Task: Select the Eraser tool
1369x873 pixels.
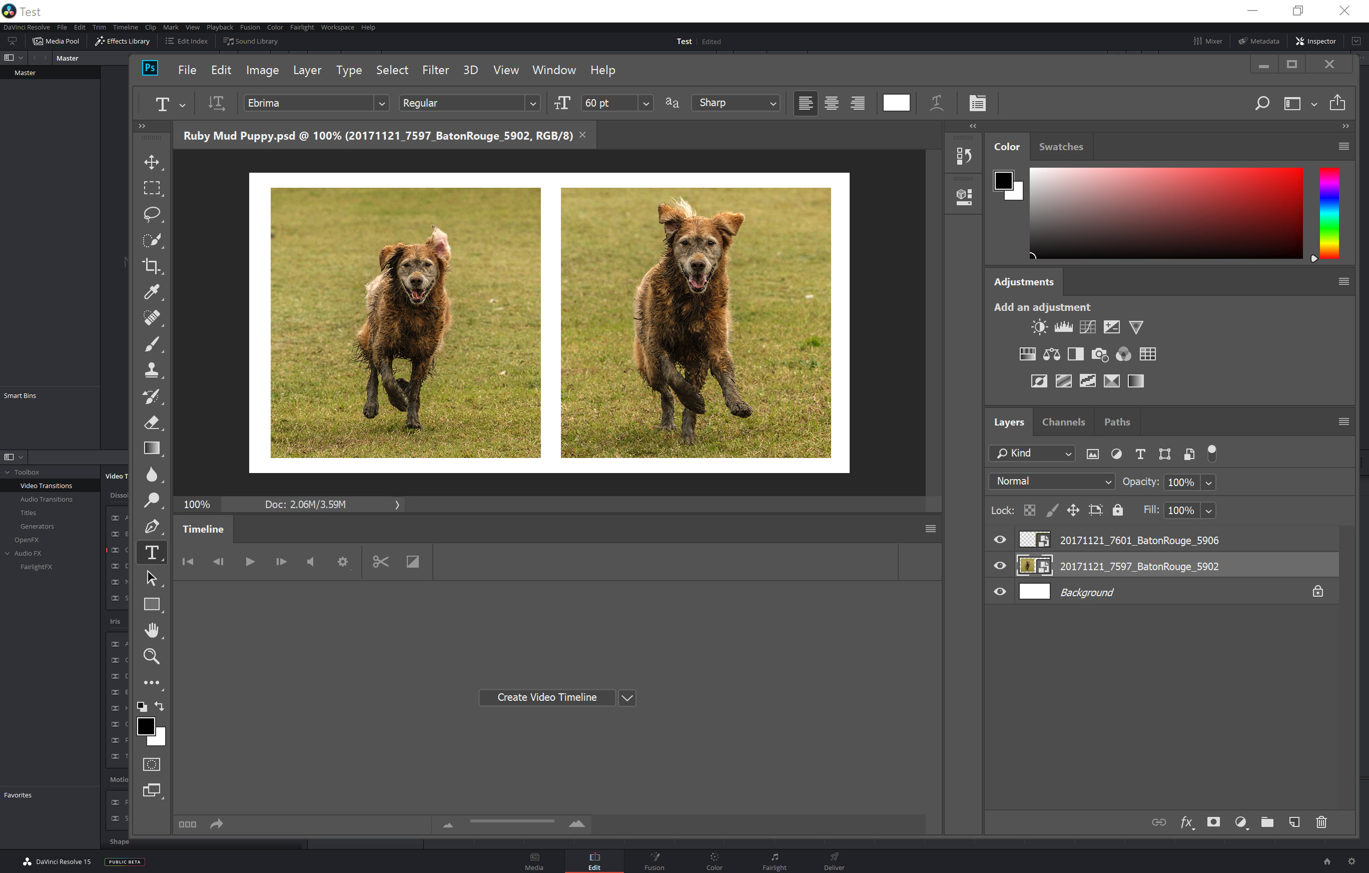Action: 151,422
